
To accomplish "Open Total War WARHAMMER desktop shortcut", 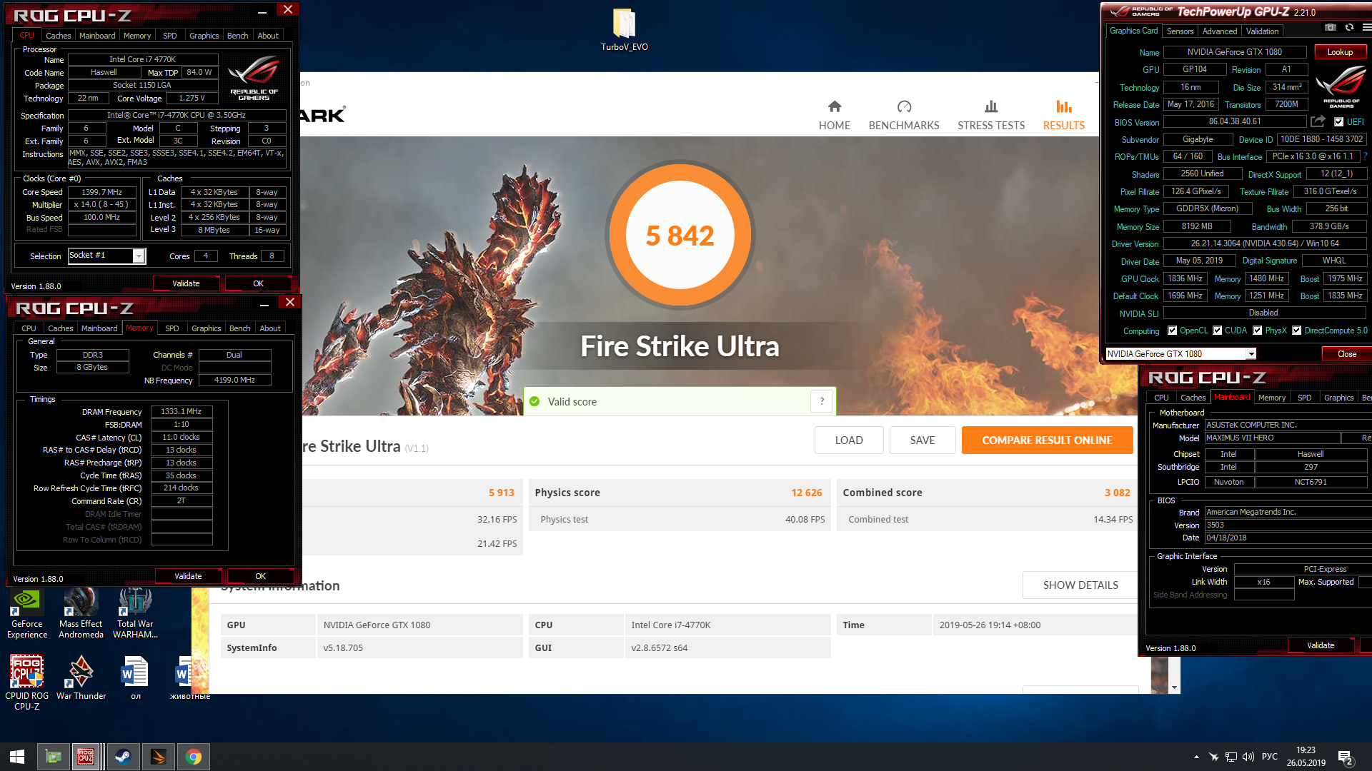I will click(x=135, y=613).
